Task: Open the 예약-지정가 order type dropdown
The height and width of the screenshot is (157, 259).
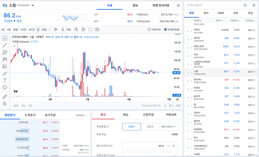Action: point(168,127)
